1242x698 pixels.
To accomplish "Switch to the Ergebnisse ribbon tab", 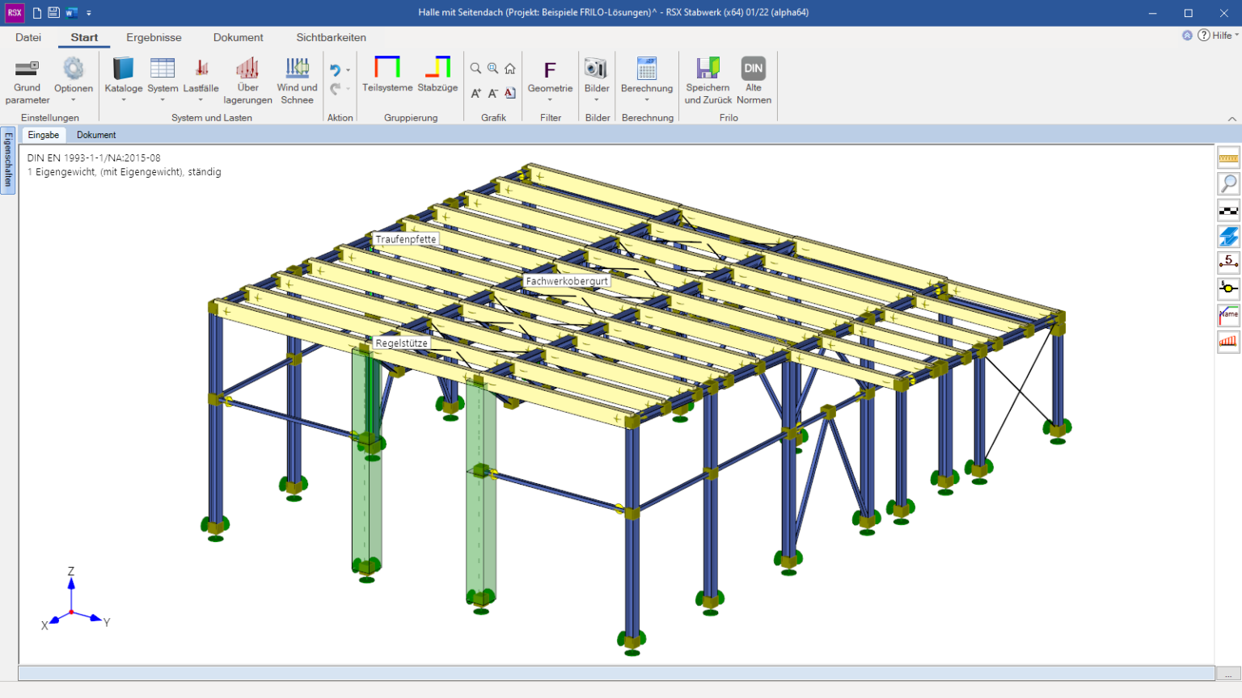I will tap(154, 37).
